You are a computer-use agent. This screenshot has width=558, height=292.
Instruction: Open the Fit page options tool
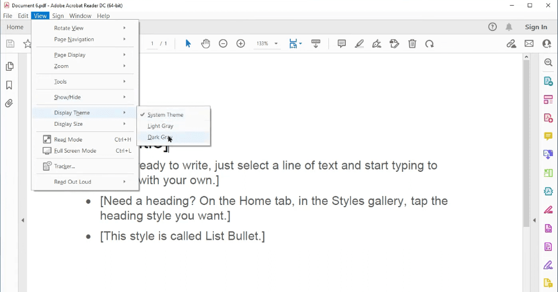(295, 44)
